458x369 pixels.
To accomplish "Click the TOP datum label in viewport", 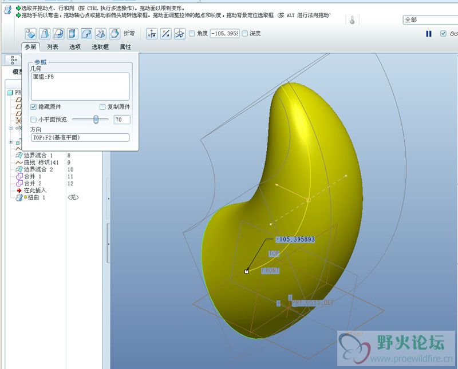I will pos(274,253).
